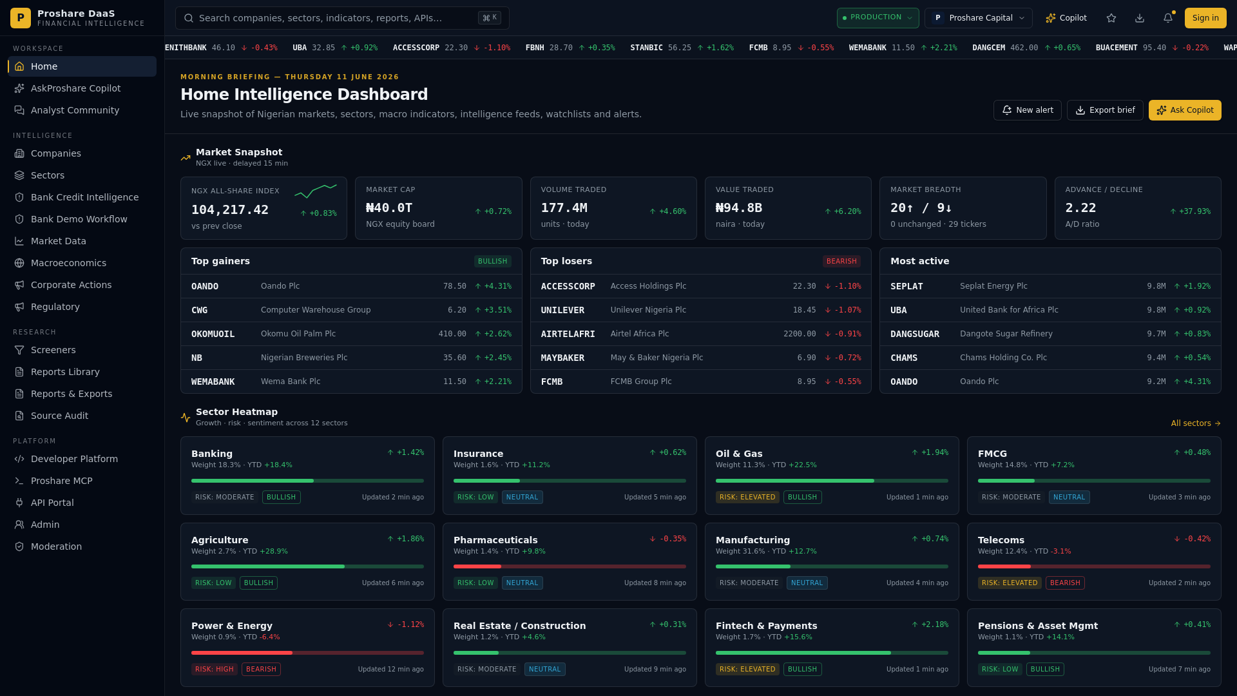This screenshot has width=1237, height=696.
Task: Click the download icon in top bar
Action: click(x=1140, y=18)
